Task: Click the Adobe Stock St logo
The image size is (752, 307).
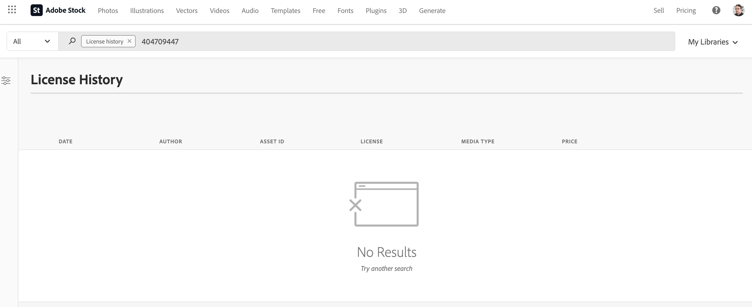Action: pyautogui.click(x=36, y=10)
